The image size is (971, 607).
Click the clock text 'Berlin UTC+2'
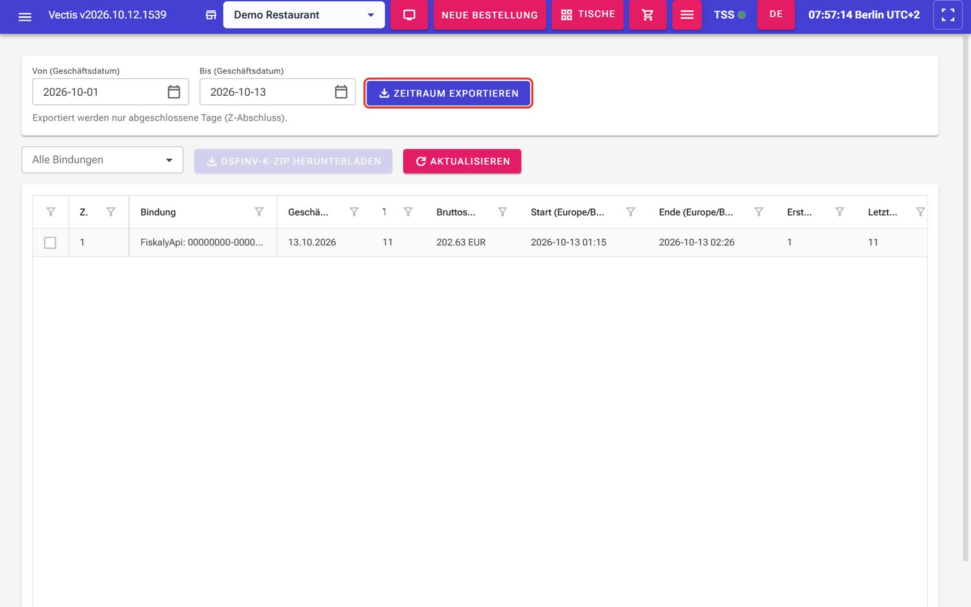pos(887,15)
